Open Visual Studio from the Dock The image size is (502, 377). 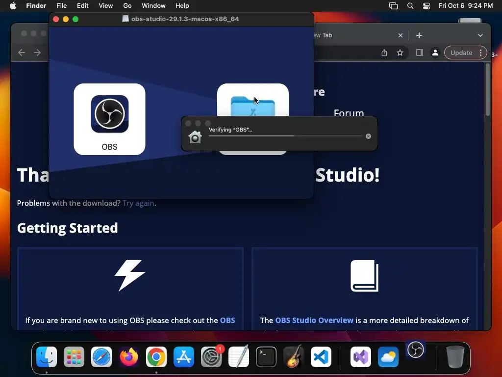coord(360,357)
